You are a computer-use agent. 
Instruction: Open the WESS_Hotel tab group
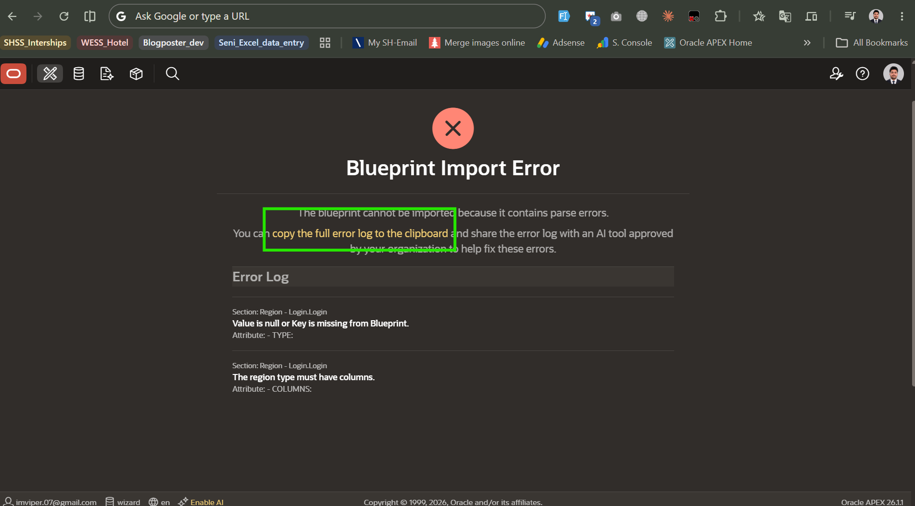point(104,43)
